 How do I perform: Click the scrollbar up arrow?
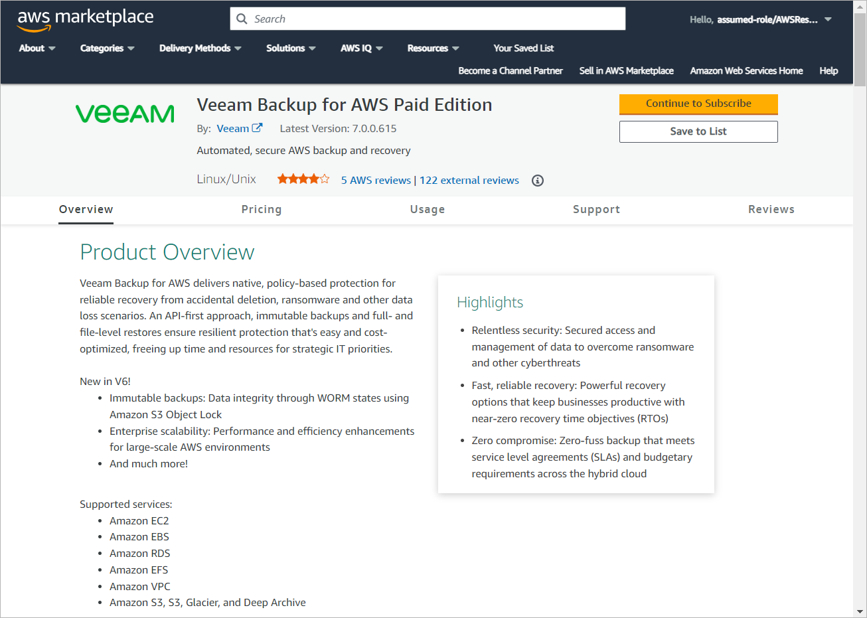coord(860,7)
